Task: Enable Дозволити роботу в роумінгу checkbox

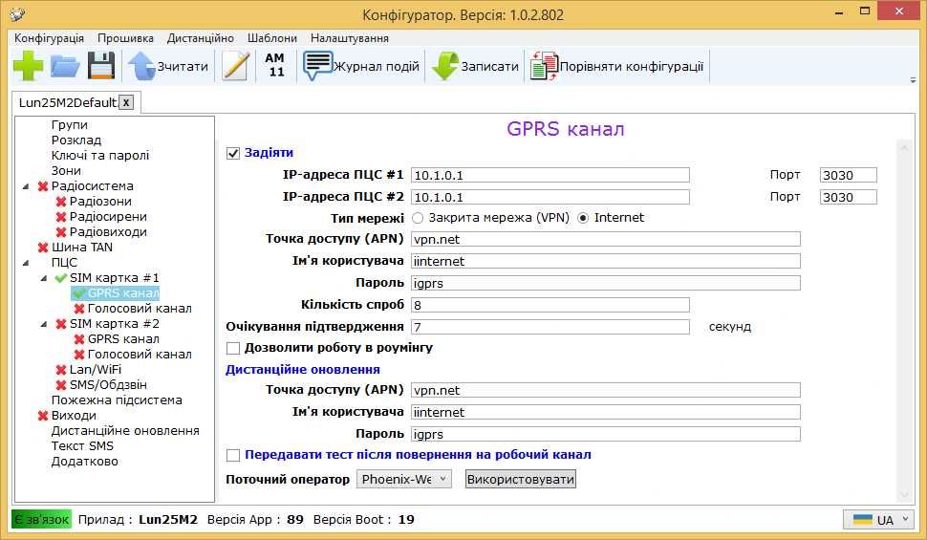Action: click(x=233, y=348)
